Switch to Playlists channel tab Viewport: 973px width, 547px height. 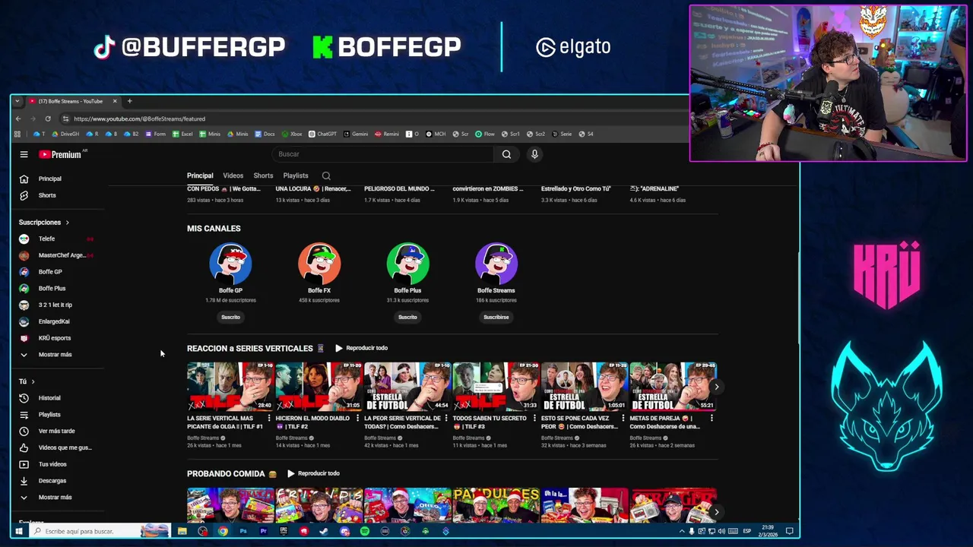point(296,175)
